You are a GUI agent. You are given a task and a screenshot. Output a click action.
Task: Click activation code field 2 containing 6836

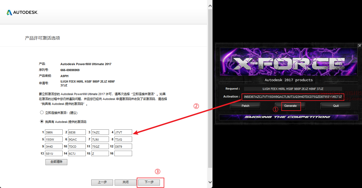point(77,132)
